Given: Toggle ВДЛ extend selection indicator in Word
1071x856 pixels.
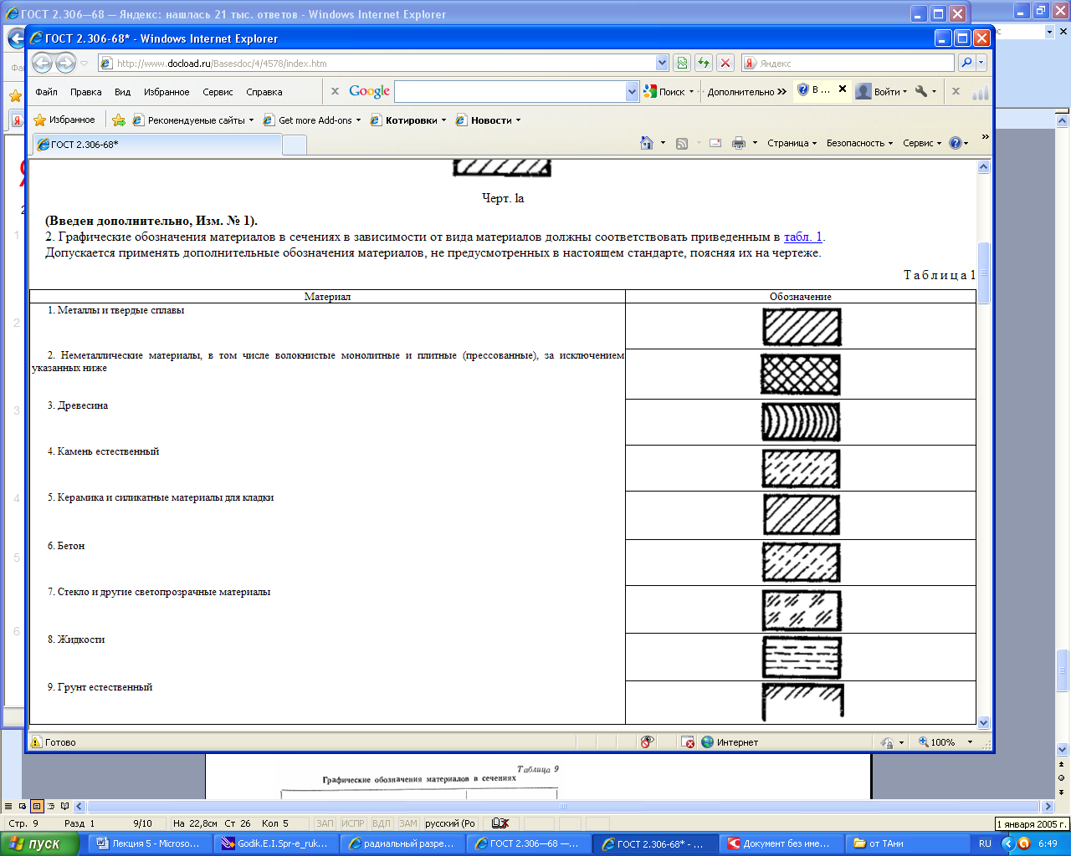Looking at the screenshot, I should pos(382,823).
